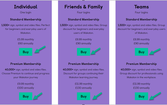Buy Friends & Family Premium Membership
167x105 pixels.
point(84,96)
